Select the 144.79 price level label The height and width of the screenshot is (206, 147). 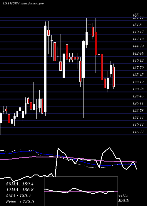point(138,46)
